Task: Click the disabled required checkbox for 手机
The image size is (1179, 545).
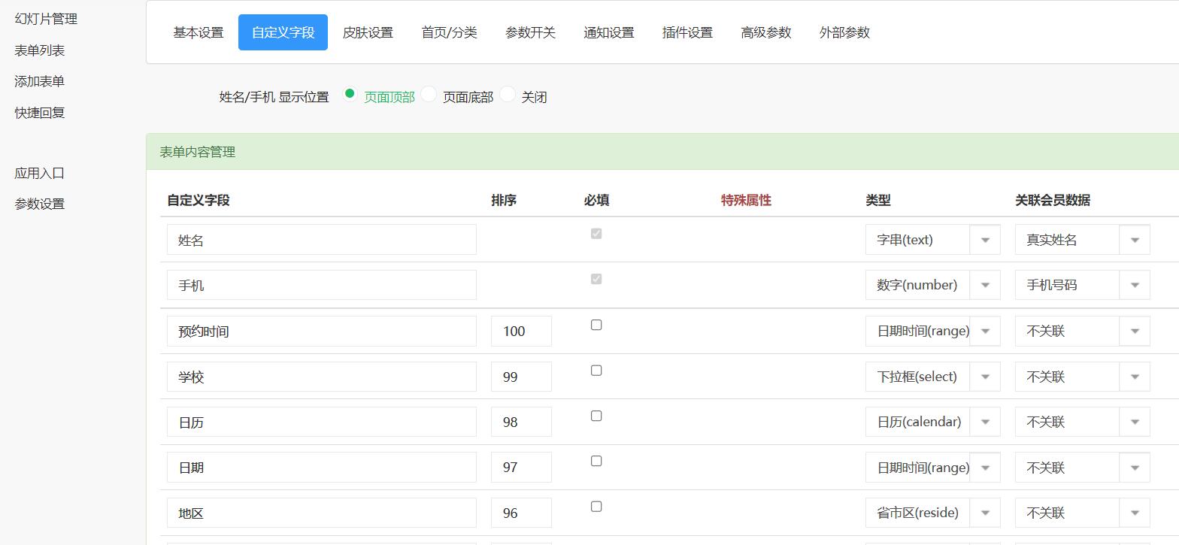Action: pos(596,279)
